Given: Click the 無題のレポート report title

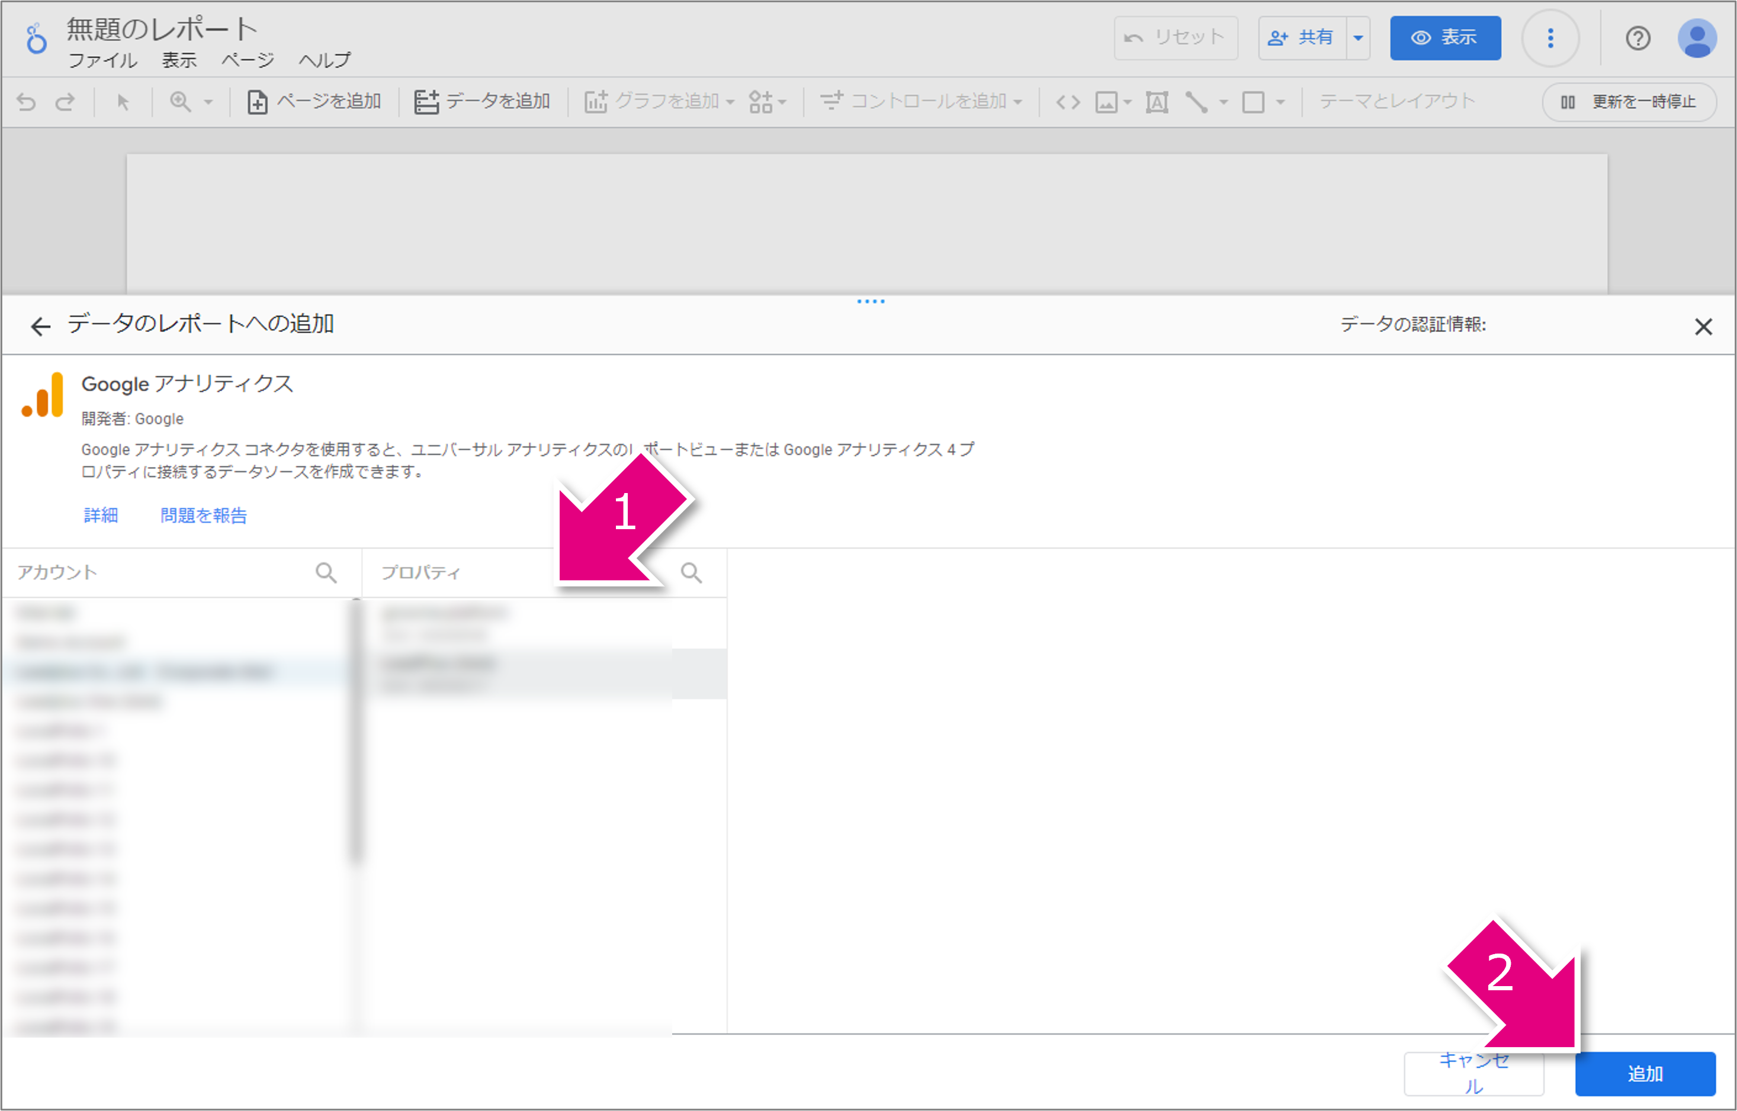Looking at the screenshot, I should [162, 29].
